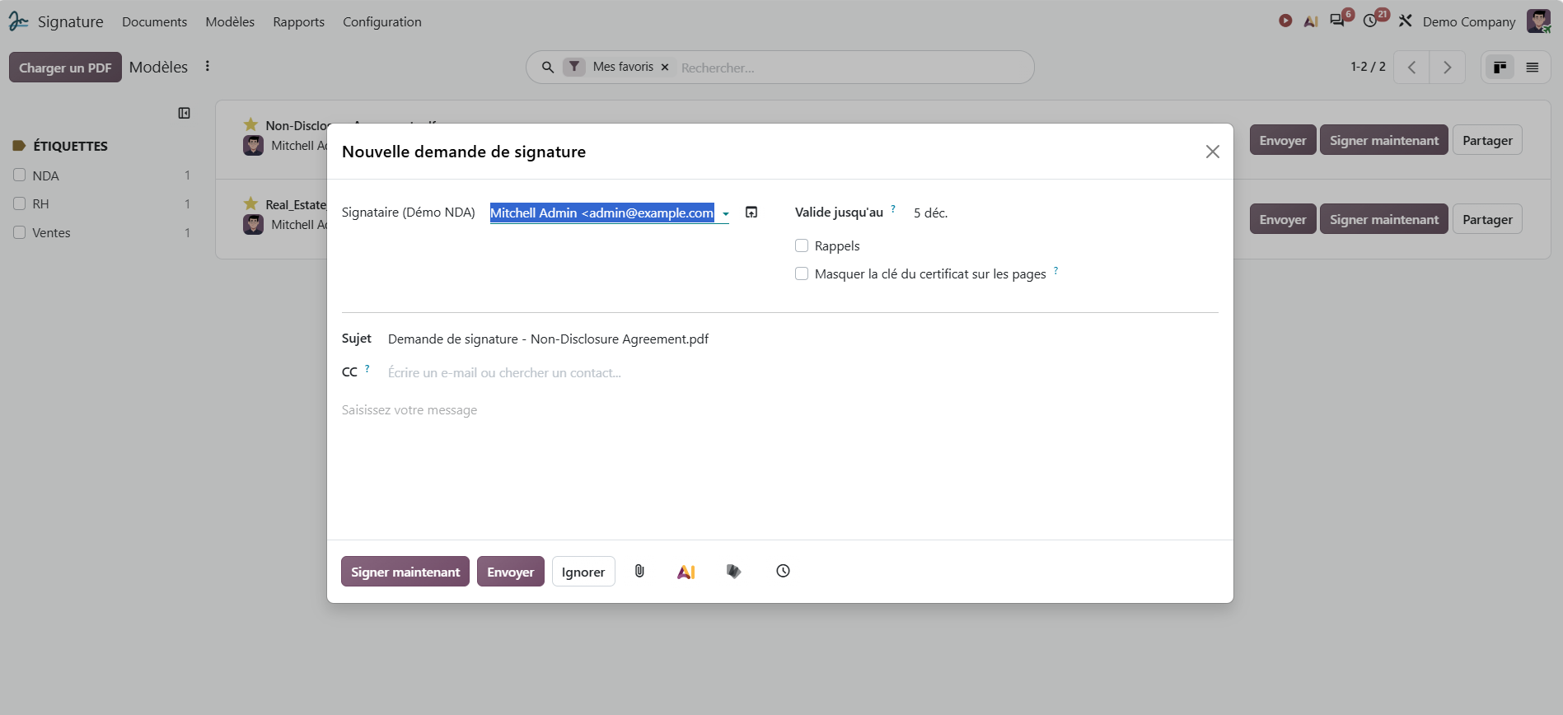This screenshot has height=715, width=1563.
Task: Check Masquer la clé du certificat option
Action: [802, 273]
